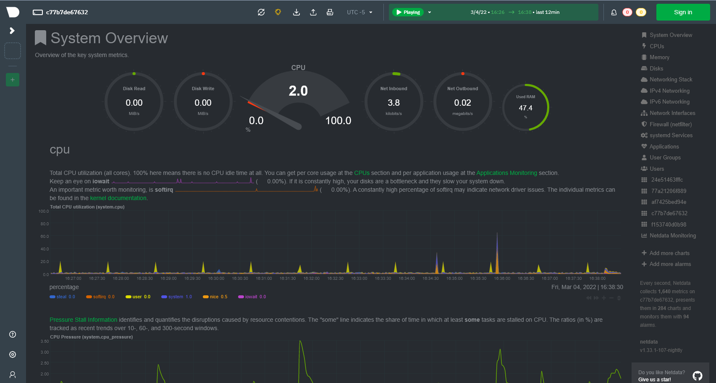Toggle the softirq dimension in the CPU chart legend

(x=100, y=297)
